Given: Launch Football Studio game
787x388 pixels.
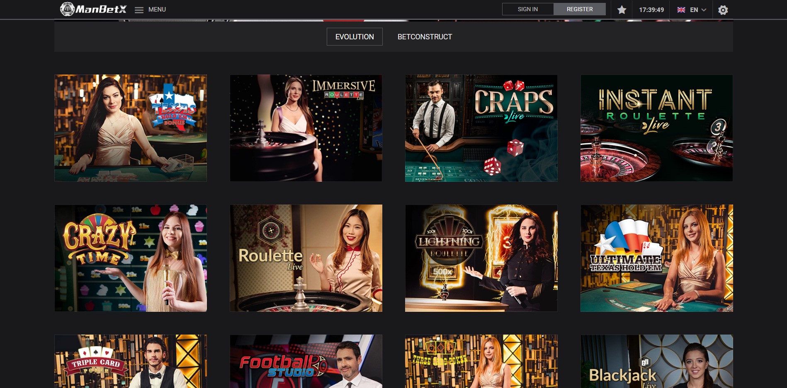Looking at the screenshot, I should pyautogui.click(x=306, y=361).
